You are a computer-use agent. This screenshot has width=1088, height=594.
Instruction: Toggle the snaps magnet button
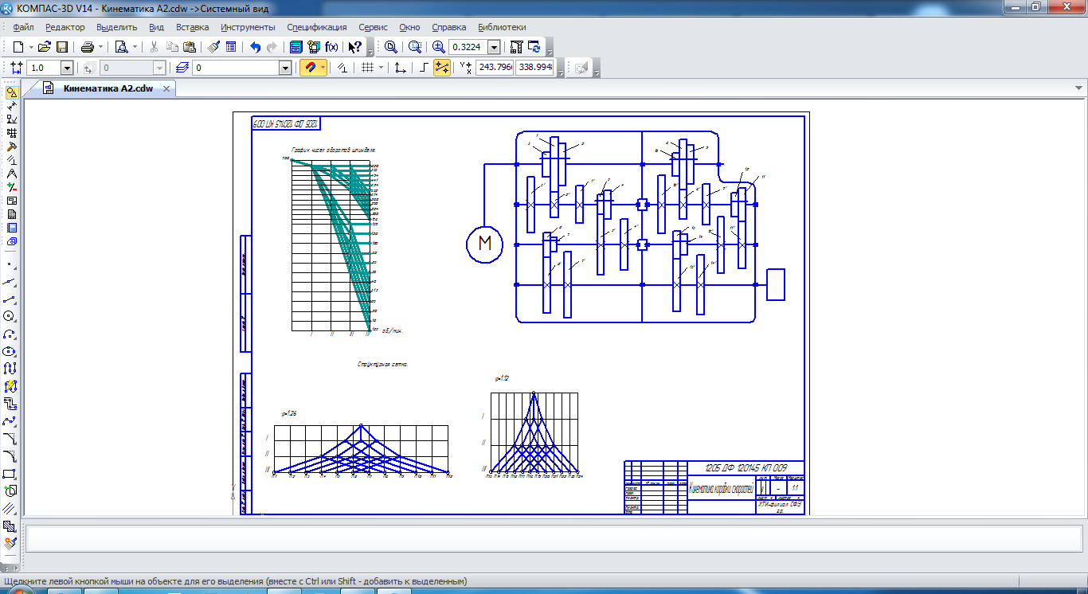[309, 68]
